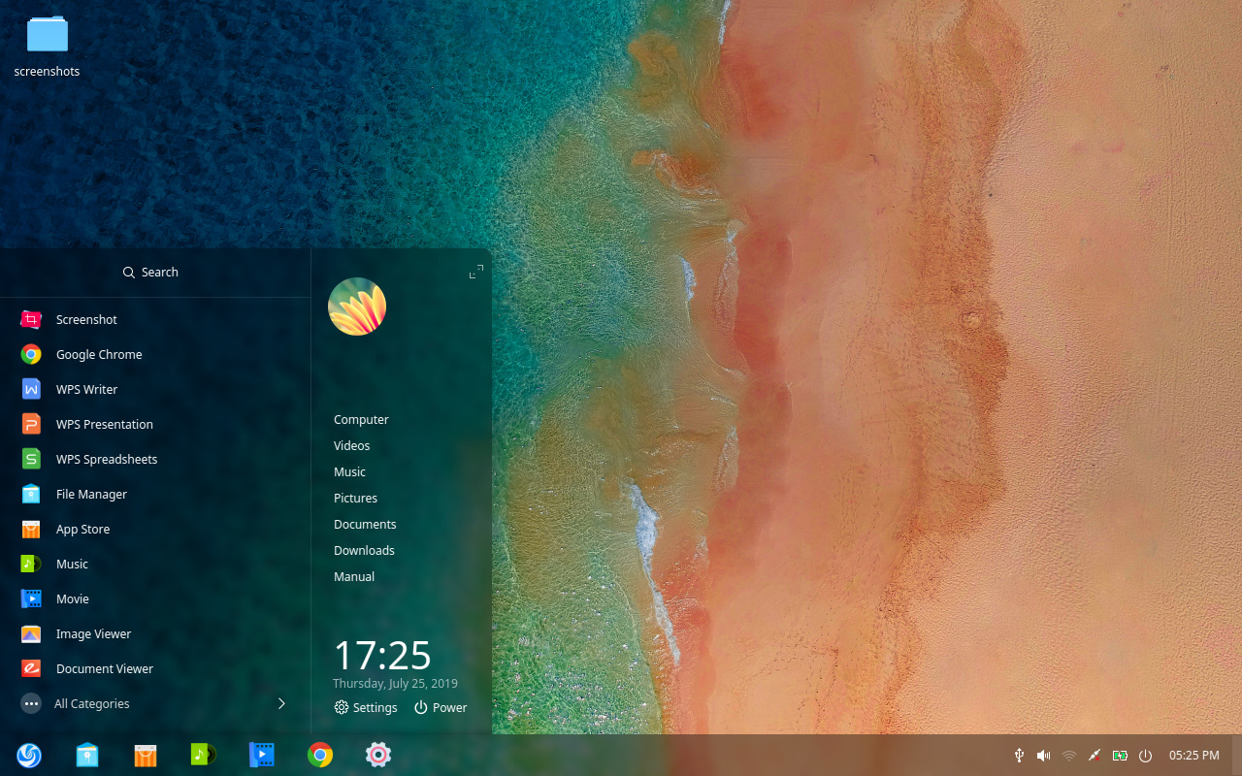This screenshot has width=1242, height=776.
Task: Open Control Center gear icon in dock
Action: [x=378, y=755]
